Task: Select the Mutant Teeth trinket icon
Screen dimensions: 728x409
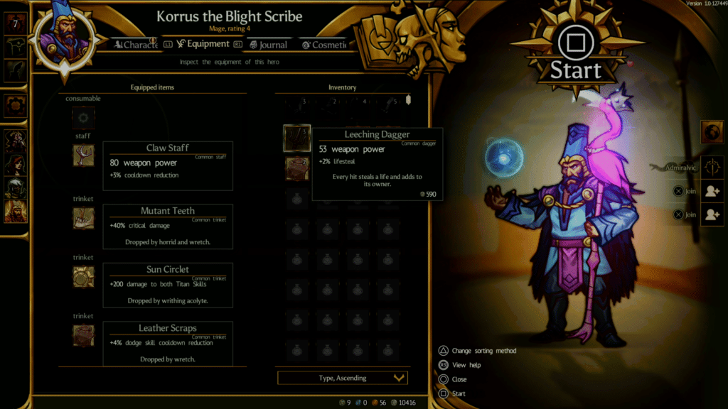Action: point(83,218)
